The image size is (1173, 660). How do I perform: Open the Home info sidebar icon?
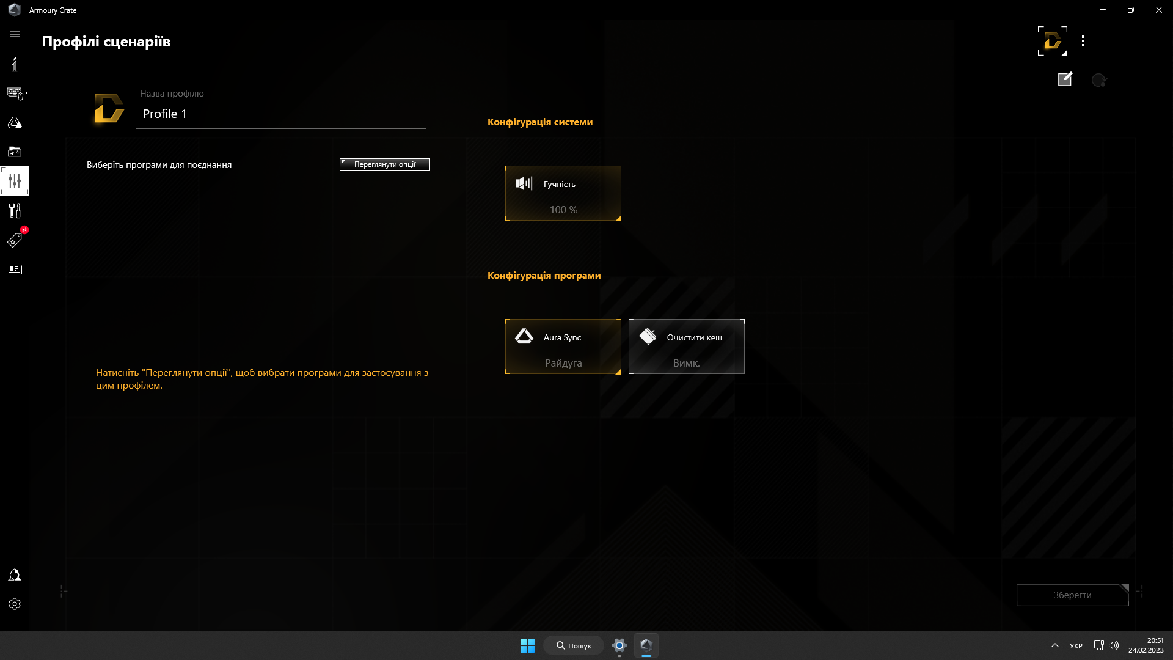pyautogui.click(x=15, y=64)
